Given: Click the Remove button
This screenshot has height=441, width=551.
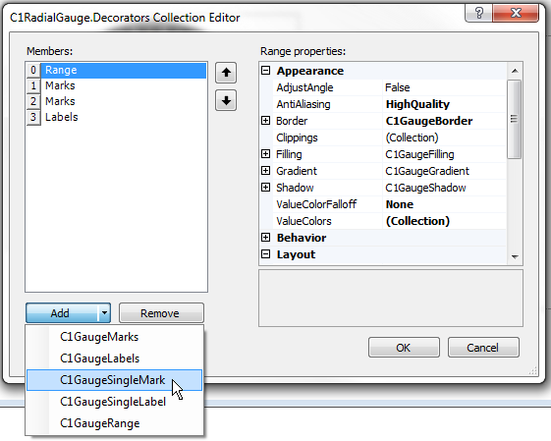Looking at the screenshot, I should [161, 312].
